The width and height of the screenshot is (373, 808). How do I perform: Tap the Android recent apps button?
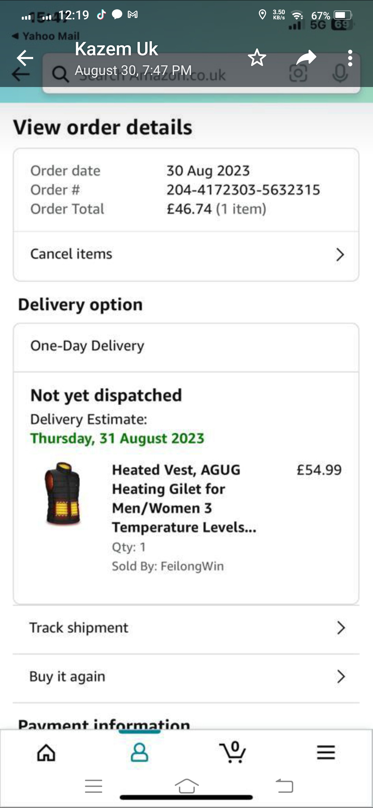tap(94, 786)
